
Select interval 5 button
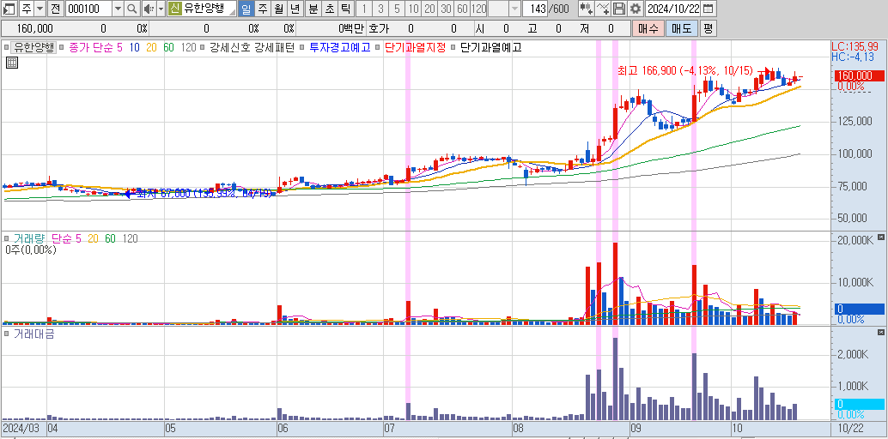pyautogui.click(x=397, y=9)
